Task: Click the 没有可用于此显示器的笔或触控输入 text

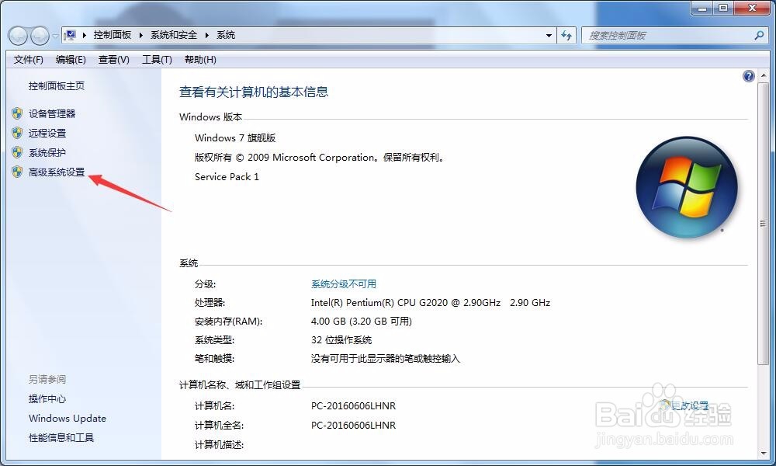Action: click(386, 359)
